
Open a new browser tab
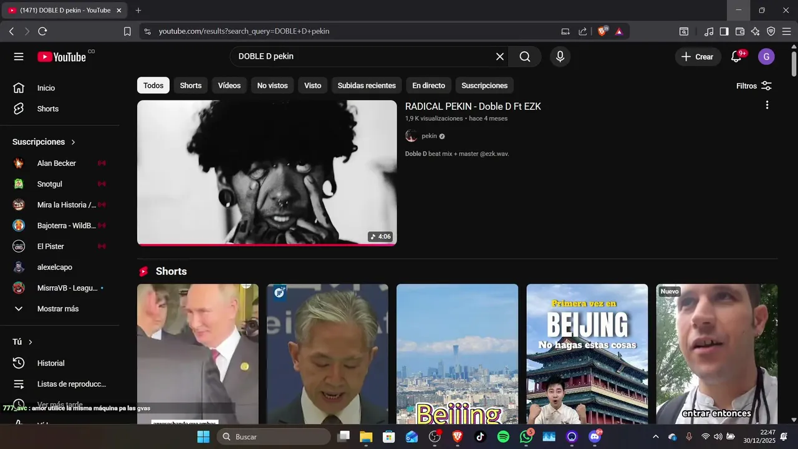coord(138,11)
